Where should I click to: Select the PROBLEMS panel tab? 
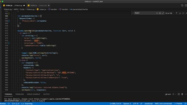coord(20,94)
